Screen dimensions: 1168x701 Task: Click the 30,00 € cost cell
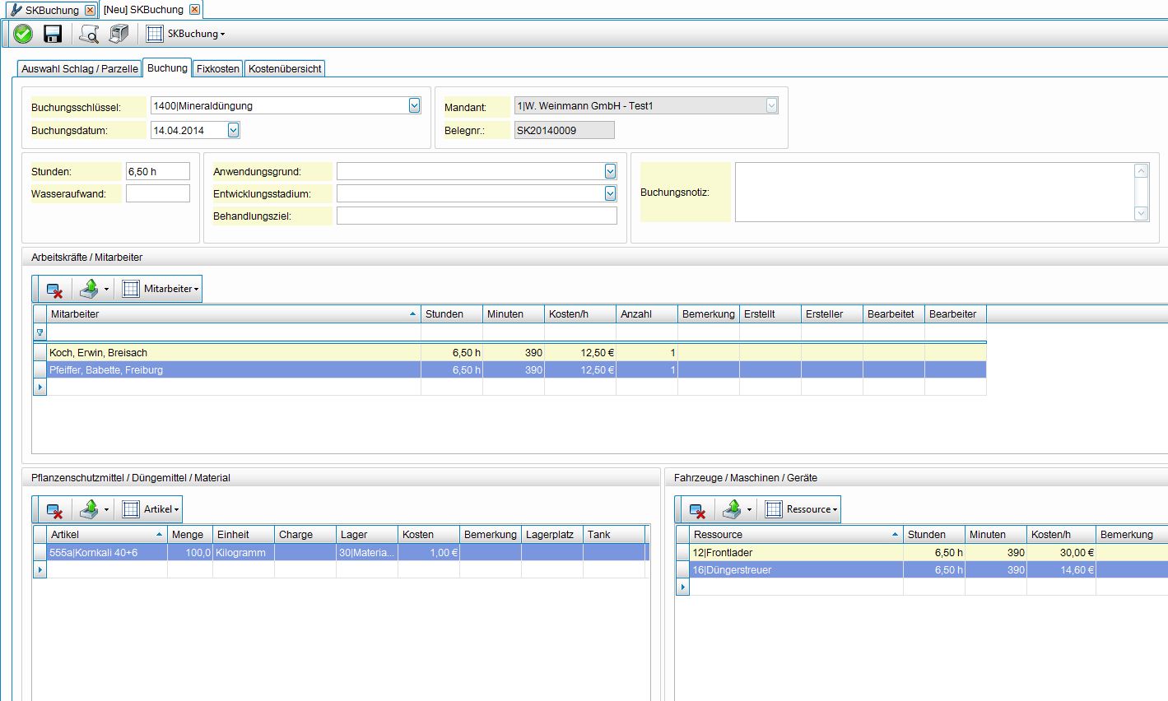(x=1061, y=552)
